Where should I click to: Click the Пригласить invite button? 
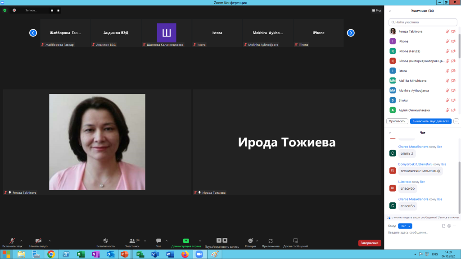(x=397, y=121)
